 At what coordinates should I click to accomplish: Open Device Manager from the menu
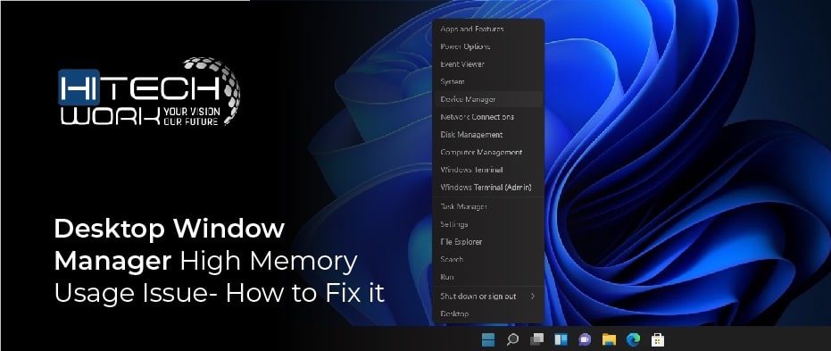[488, 99]
